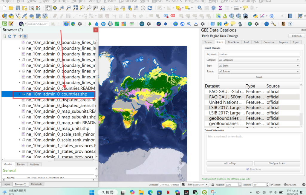Image resolution: width=306 pixels, height=195 pixels.
Task: Select the Pan Map hand tool
Action: [x=48, y=8]
